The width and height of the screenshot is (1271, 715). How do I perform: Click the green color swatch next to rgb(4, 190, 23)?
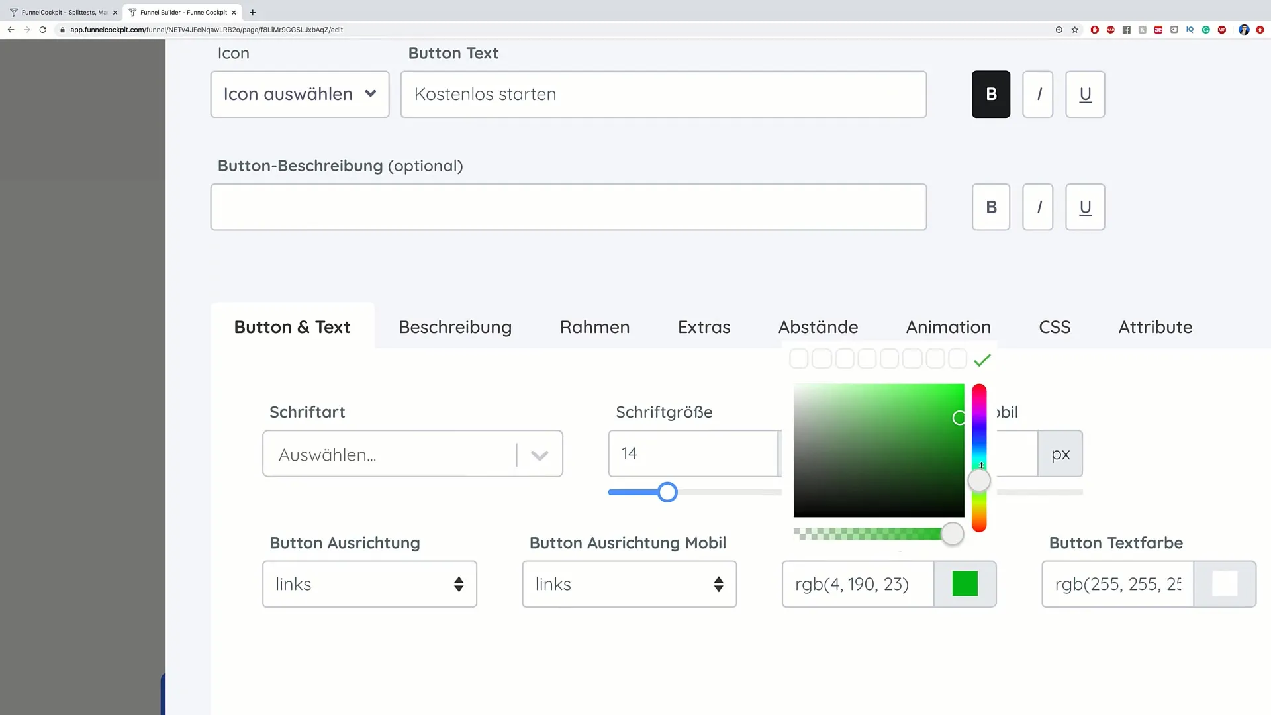click(965, 584)
